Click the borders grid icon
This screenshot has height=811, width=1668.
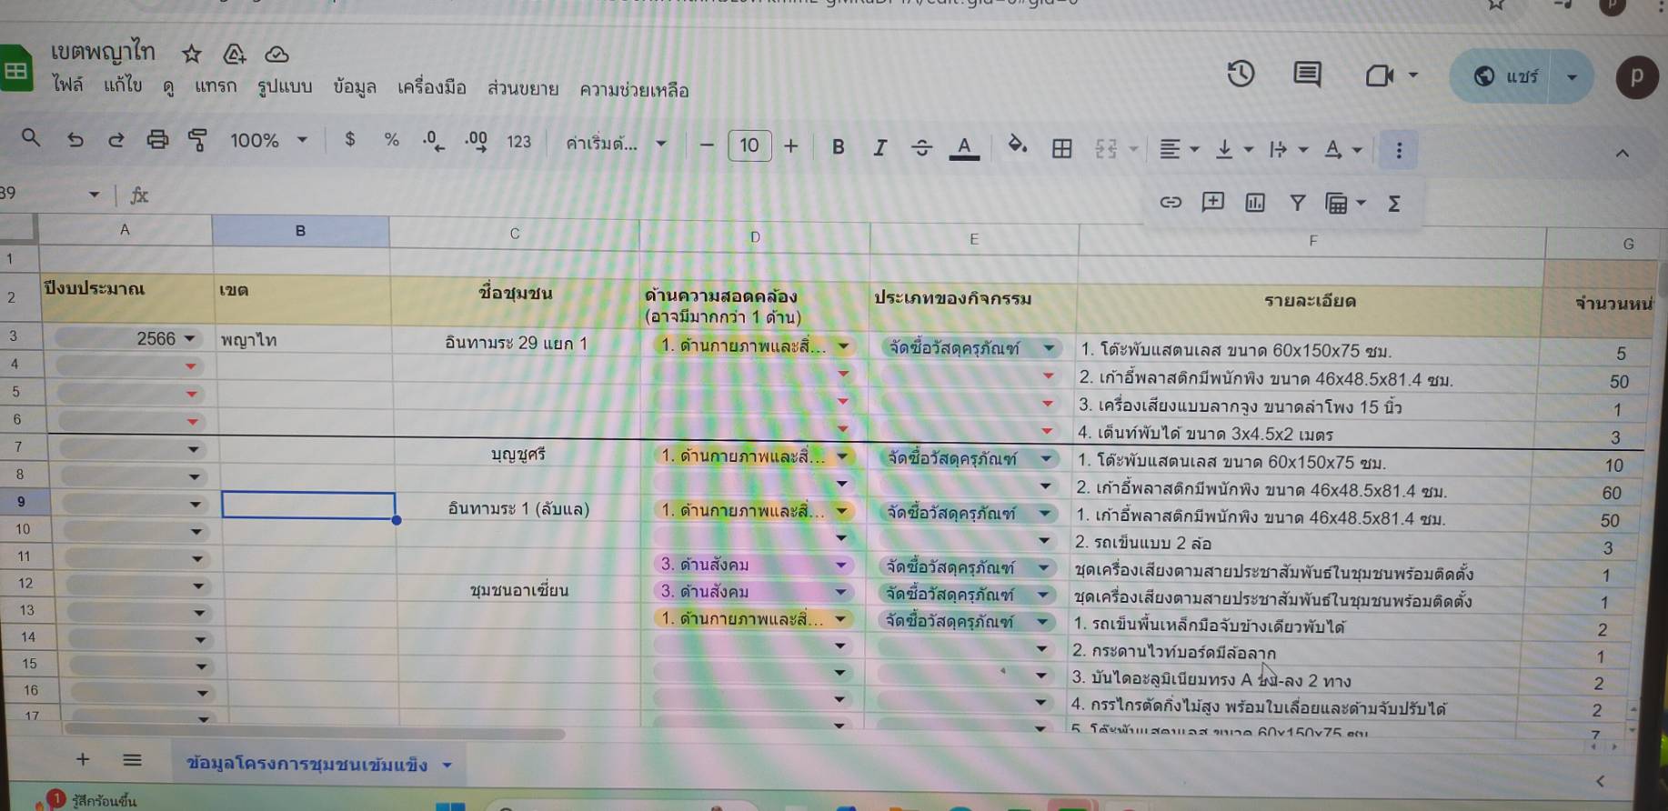(x=1061, y=148)
